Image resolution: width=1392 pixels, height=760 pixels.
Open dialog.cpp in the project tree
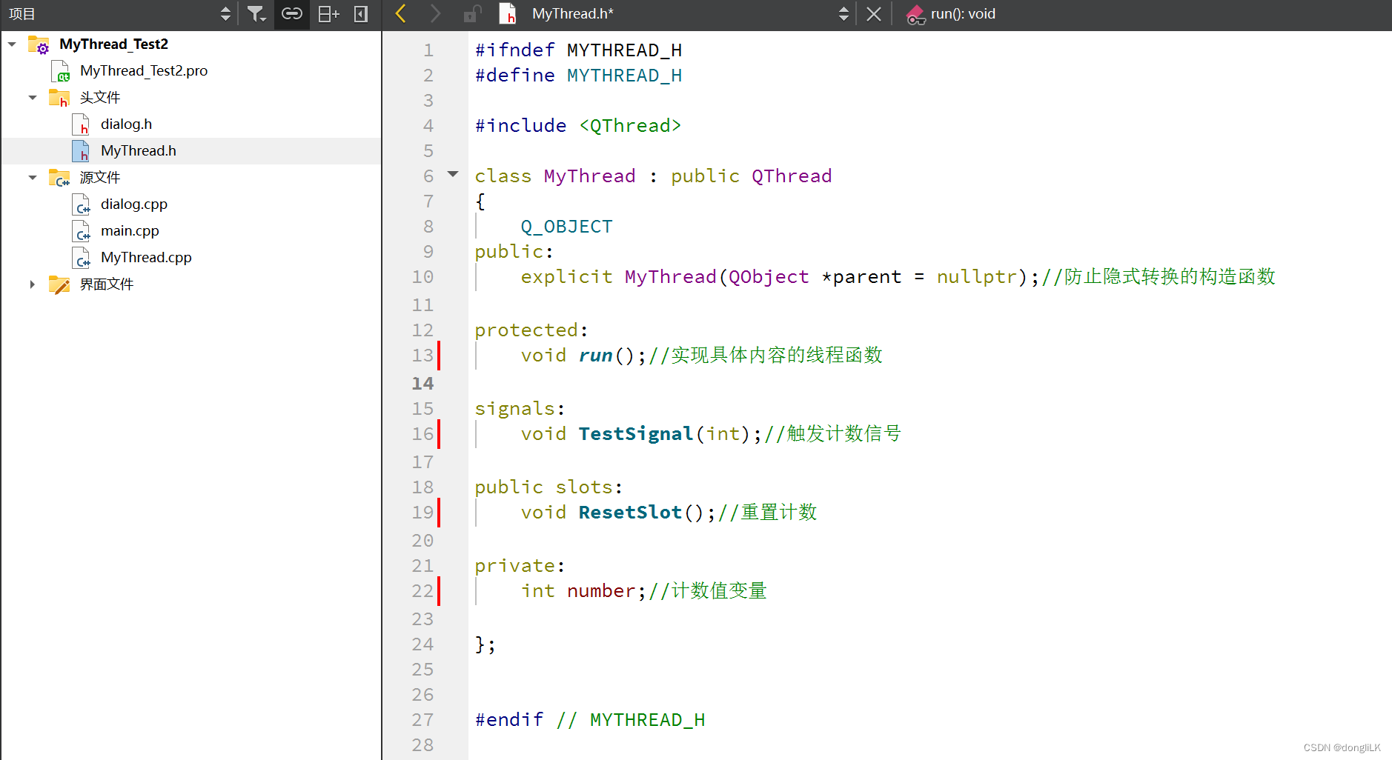[x=134, y=204]
